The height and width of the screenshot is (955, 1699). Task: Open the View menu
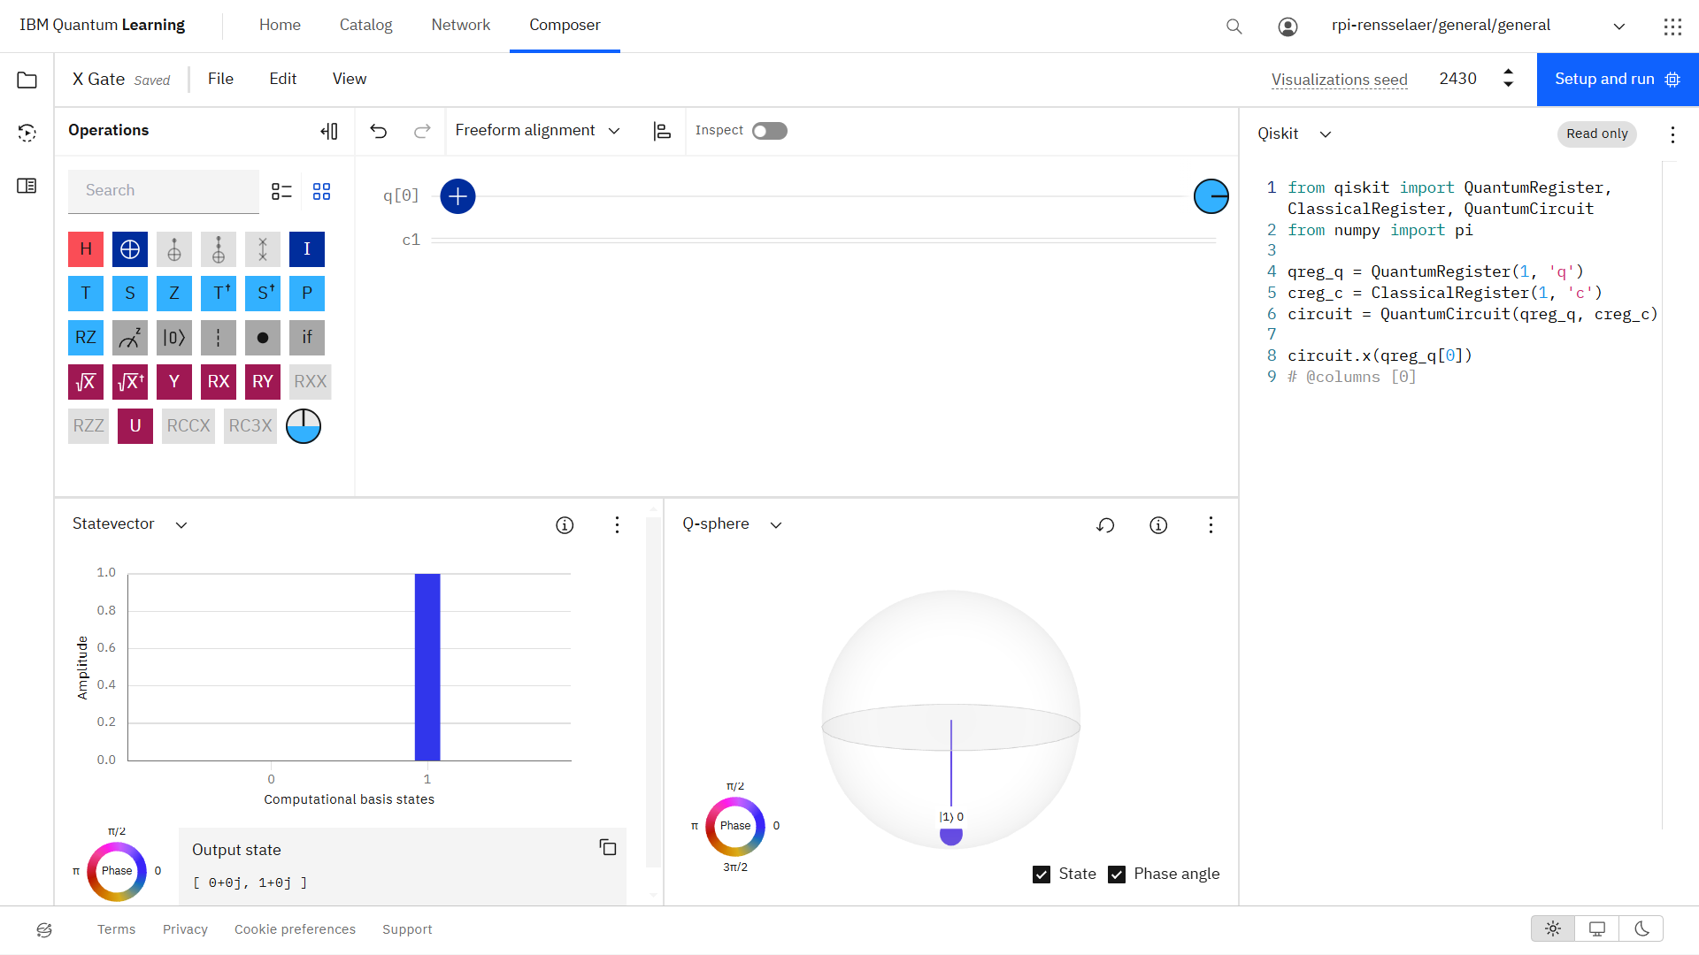click(x=350, y=79)
